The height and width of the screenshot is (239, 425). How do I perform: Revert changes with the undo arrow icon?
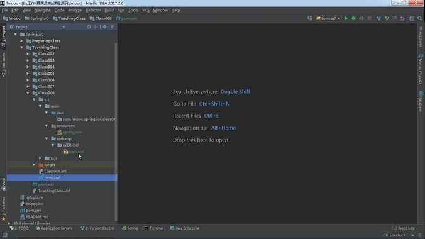pos(402,18)
